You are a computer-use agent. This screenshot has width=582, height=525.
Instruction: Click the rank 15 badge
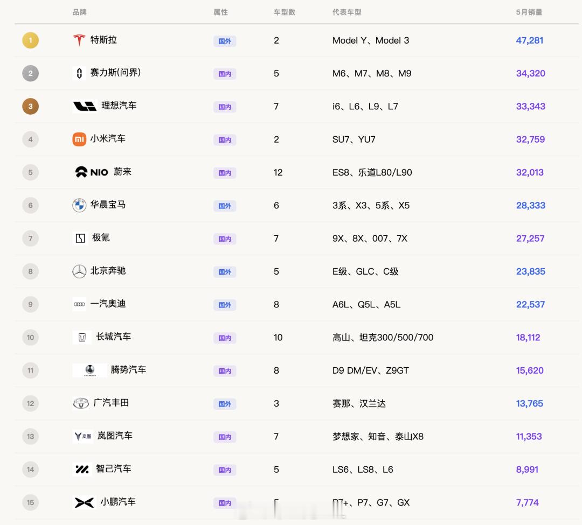tap(30, 502)
